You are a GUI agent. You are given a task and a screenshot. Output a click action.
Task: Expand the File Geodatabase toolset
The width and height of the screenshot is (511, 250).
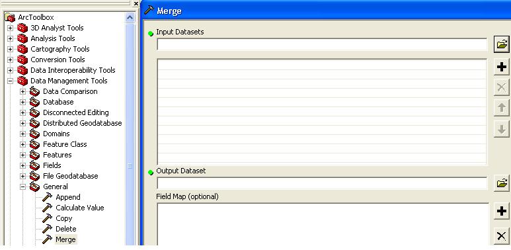click(22, 176)
